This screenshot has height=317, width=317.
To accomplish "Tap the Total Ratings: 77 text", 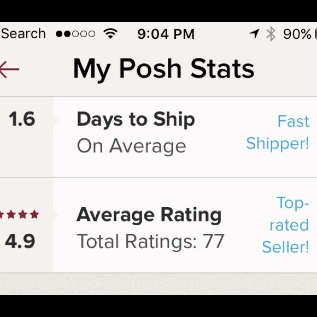I will pos(150,242).
